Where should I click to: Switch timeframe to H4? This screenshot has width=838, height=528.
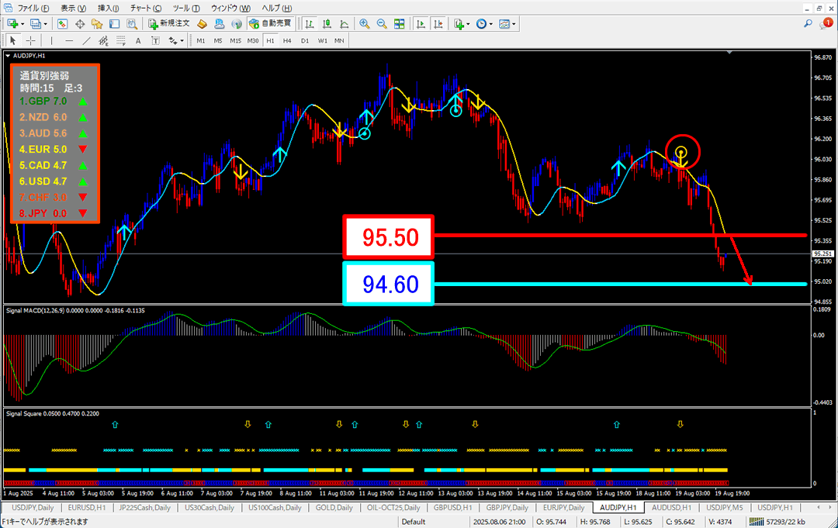pyautogui.click(x=288, y=40)
